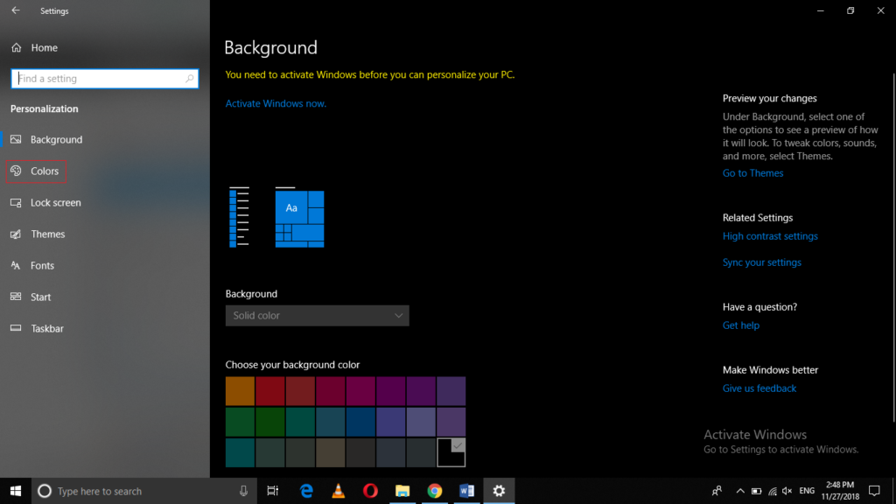Open Google Chrome from the taskbar
Viewport: 896px width, 504px height.
coord(434,491)
